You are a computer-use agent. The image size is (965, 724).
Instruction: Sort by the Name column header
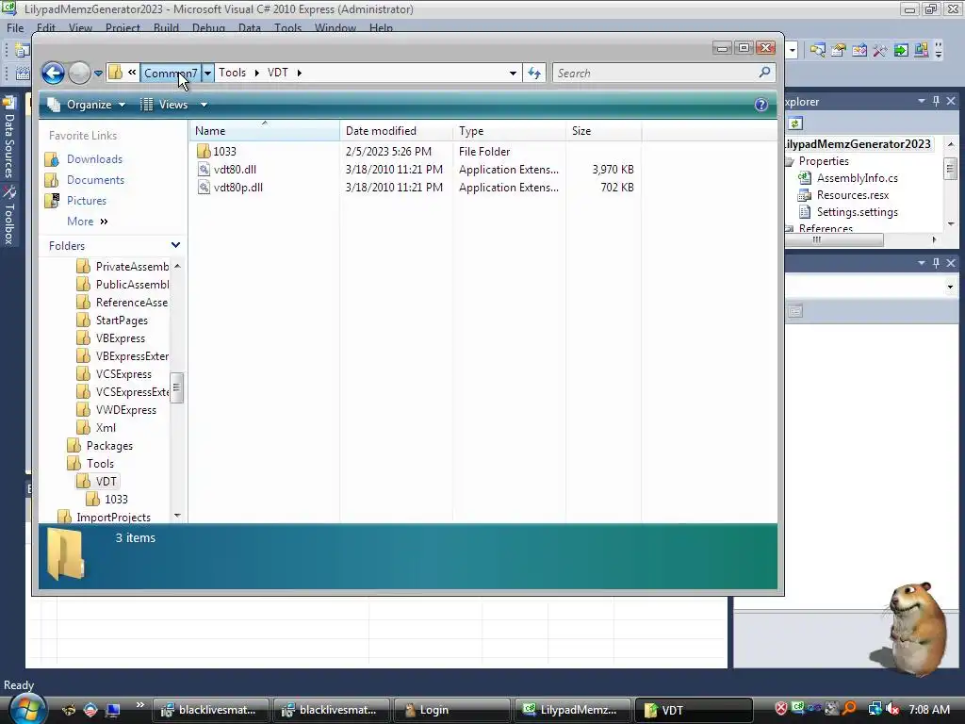pos(265,130)
